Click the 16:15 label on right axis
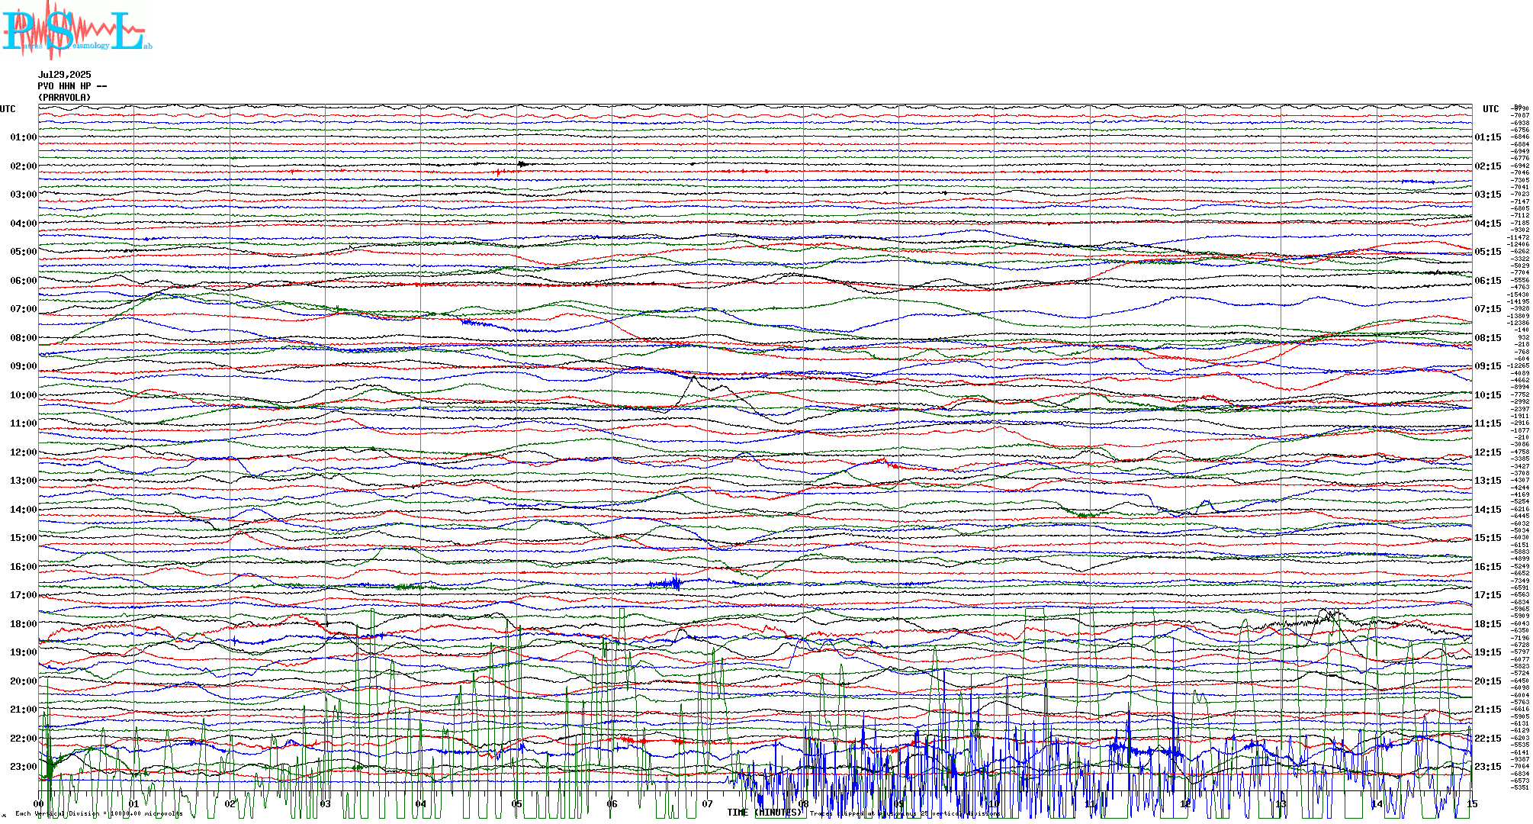The height and width of the screenshot is (824, 1533). (1488, 567)
